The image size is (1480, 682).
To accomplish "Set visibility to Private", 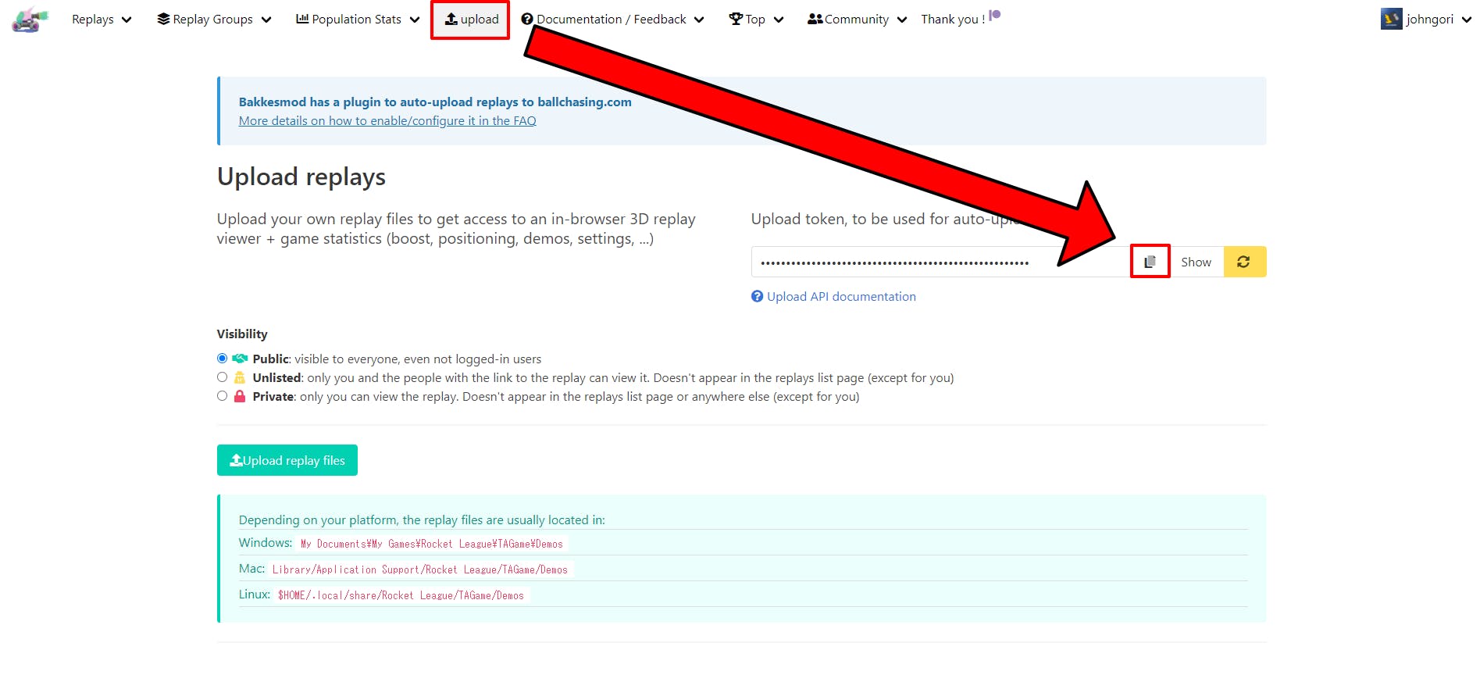I will (x=223, y=396).
